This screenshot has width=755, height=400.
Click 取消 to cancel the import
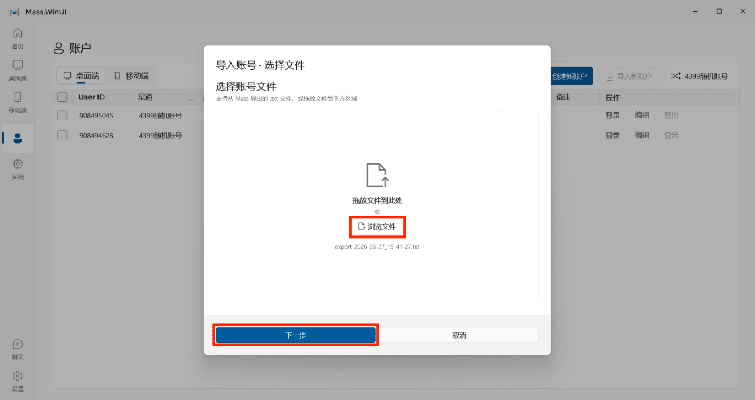[459, 335]
